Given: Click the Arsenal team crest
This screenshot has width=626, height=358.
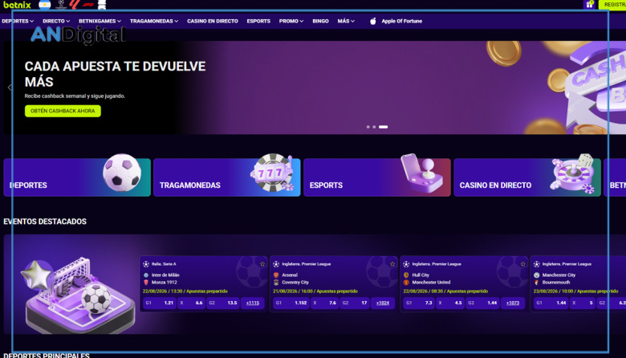Looking at the screenshot, I should coord(276,275).
